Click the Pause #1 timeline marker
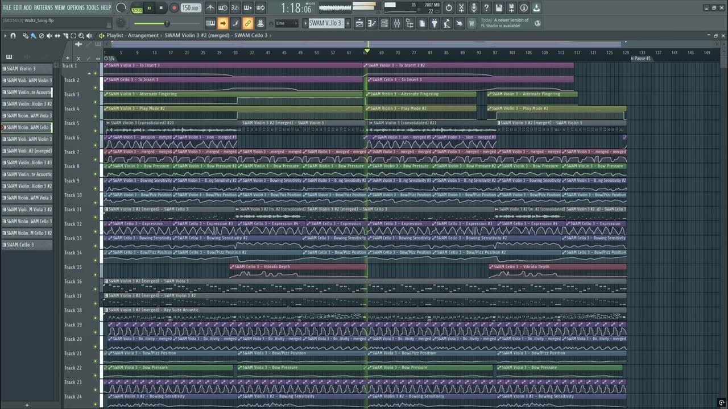This screenshot has width=728, height=409. [643, 59]
